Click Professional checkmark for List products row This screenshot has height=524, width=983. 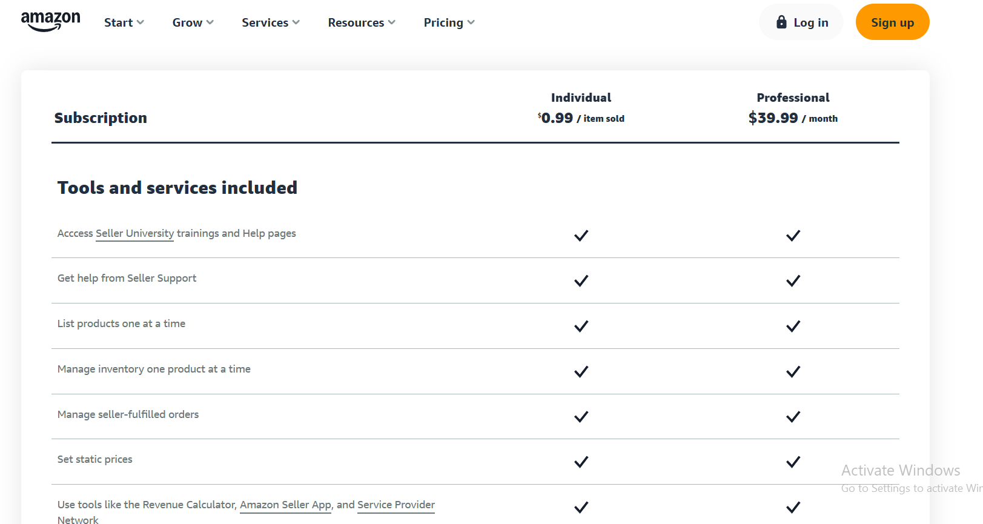(x=793, y=326)
